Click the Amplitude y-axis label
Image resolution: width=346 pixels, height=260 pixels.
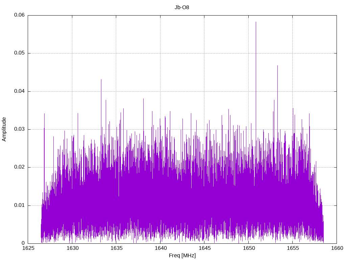4,129
